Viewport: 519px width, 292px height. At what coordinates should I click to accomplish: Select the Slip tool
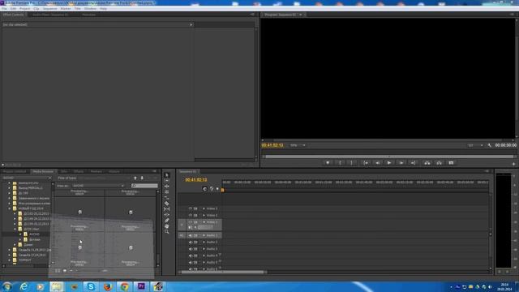point(167,209)
